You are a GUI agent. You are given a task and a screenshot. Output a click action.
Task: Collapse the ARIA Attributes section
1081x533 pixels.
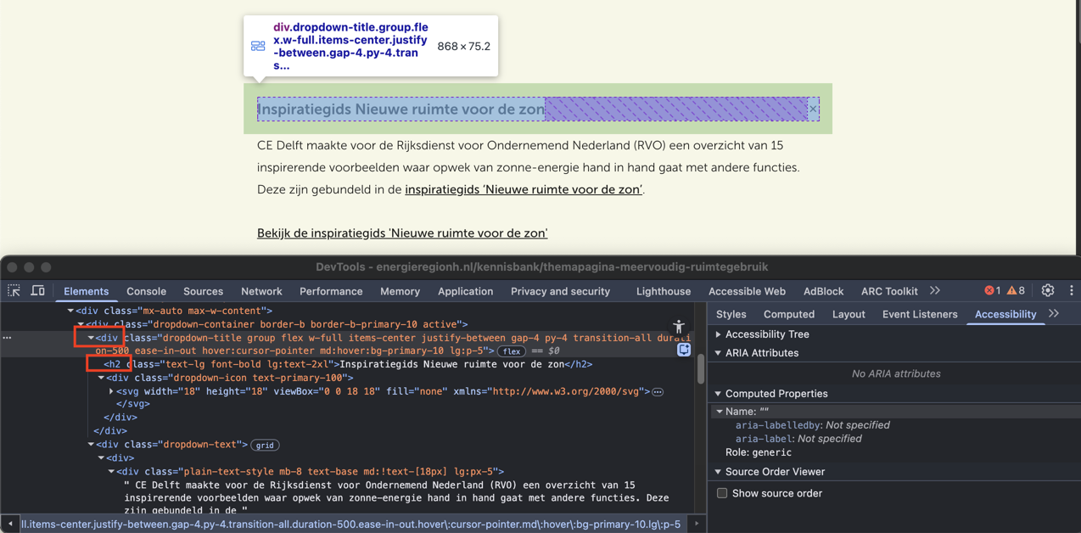tap(719, 353)
